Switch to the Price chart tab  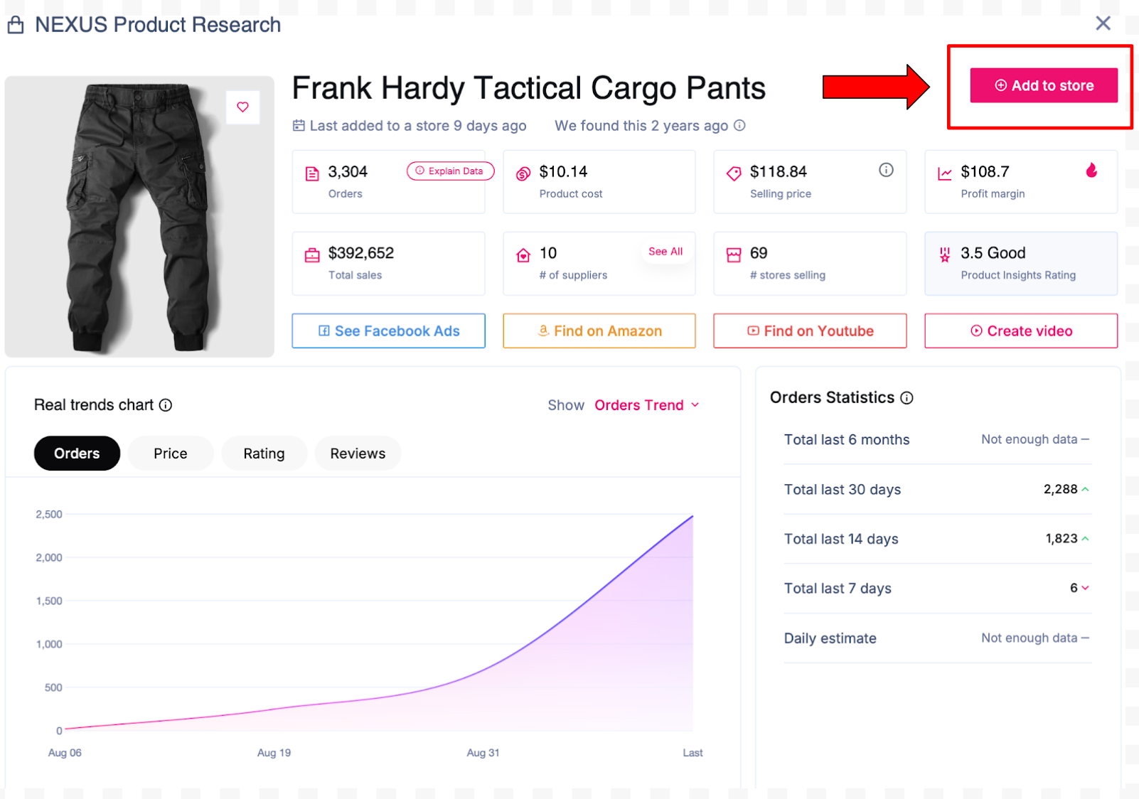(x=171, y=454)
